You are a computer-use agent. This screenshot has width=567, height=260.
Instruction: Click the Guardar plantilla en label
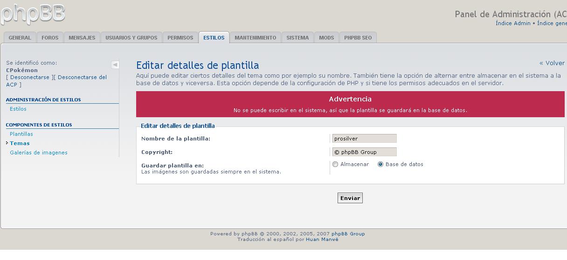[x=173, y=165]
